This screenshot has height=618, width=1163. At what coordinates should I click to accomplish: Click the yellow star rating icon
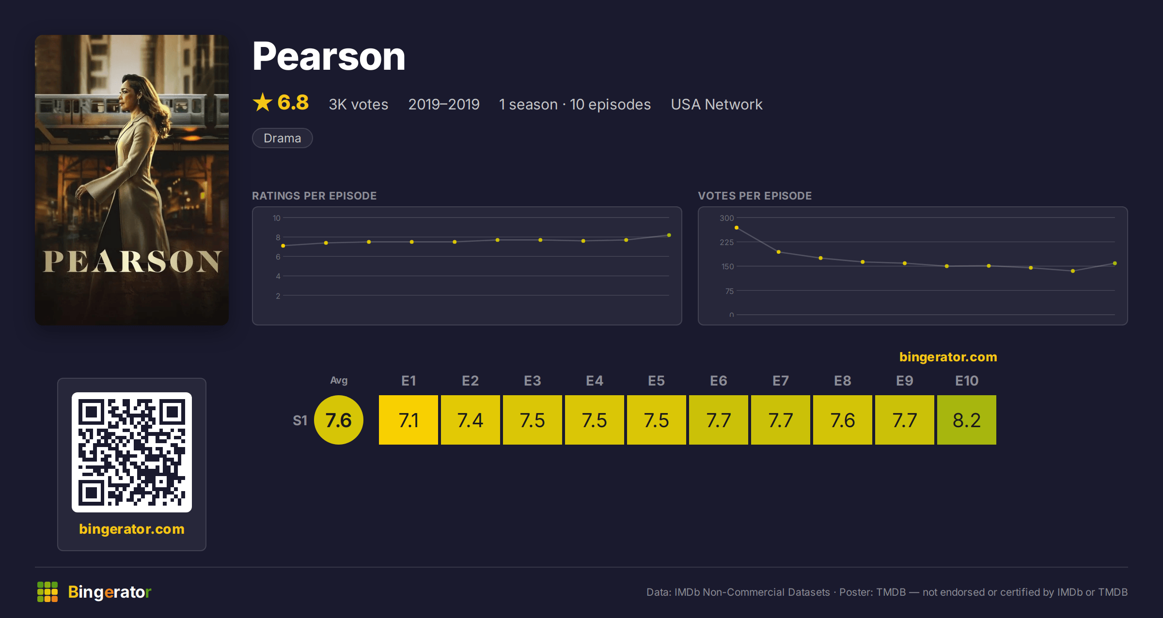(x=263, y=103)
